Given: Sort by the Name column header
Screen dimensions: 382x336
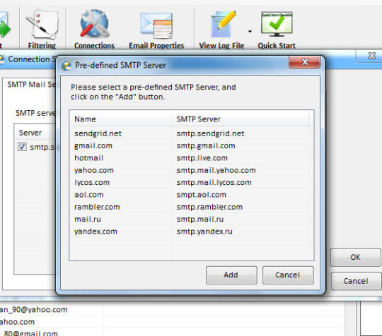Looking at the screenshot, I should pos(120,119).
